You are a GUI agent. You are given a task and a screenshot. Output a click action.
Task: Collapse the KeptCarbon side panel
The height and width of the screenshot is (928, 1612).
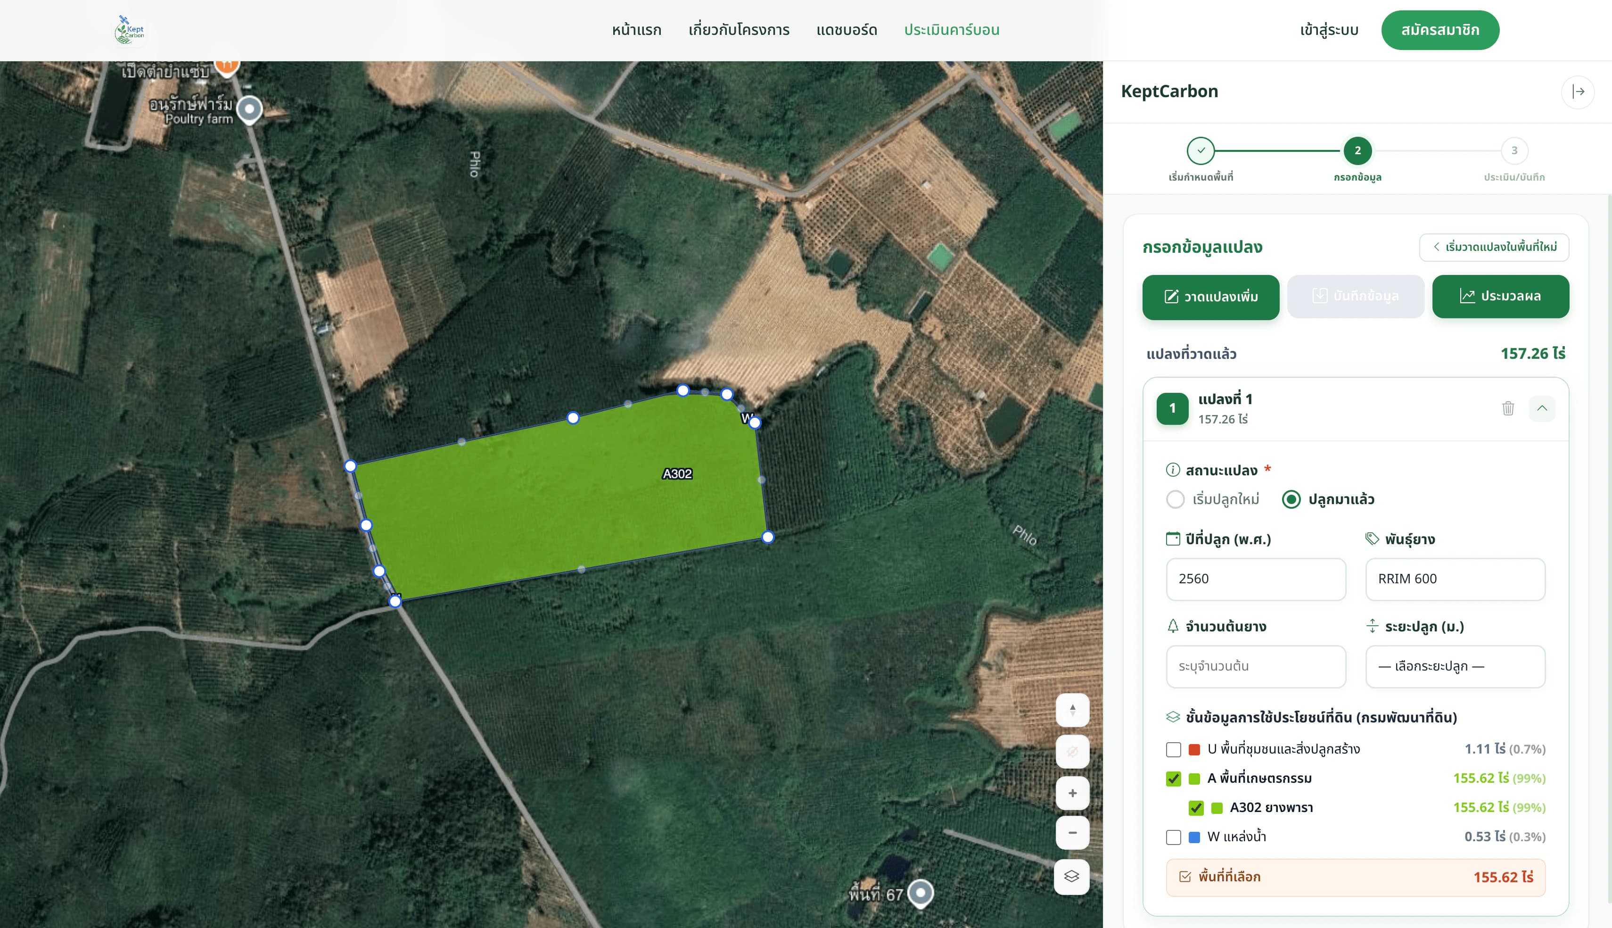1578,92
